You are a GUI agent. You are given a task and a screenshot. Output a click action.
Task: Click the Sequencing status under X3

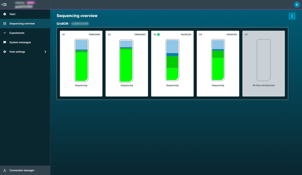point(172,85)
